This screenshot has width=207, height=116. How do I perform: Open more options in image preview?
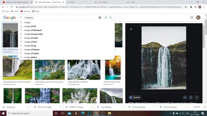tap(197, 97)
